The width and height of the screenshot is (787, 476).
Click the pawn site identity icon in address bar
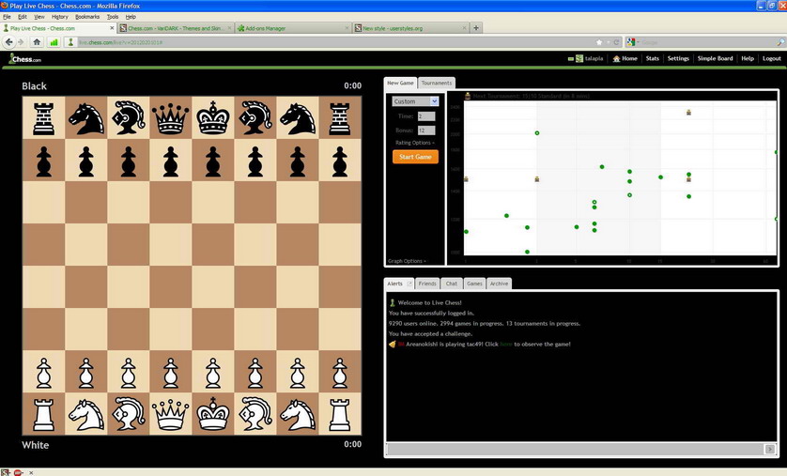pos(70,42)
